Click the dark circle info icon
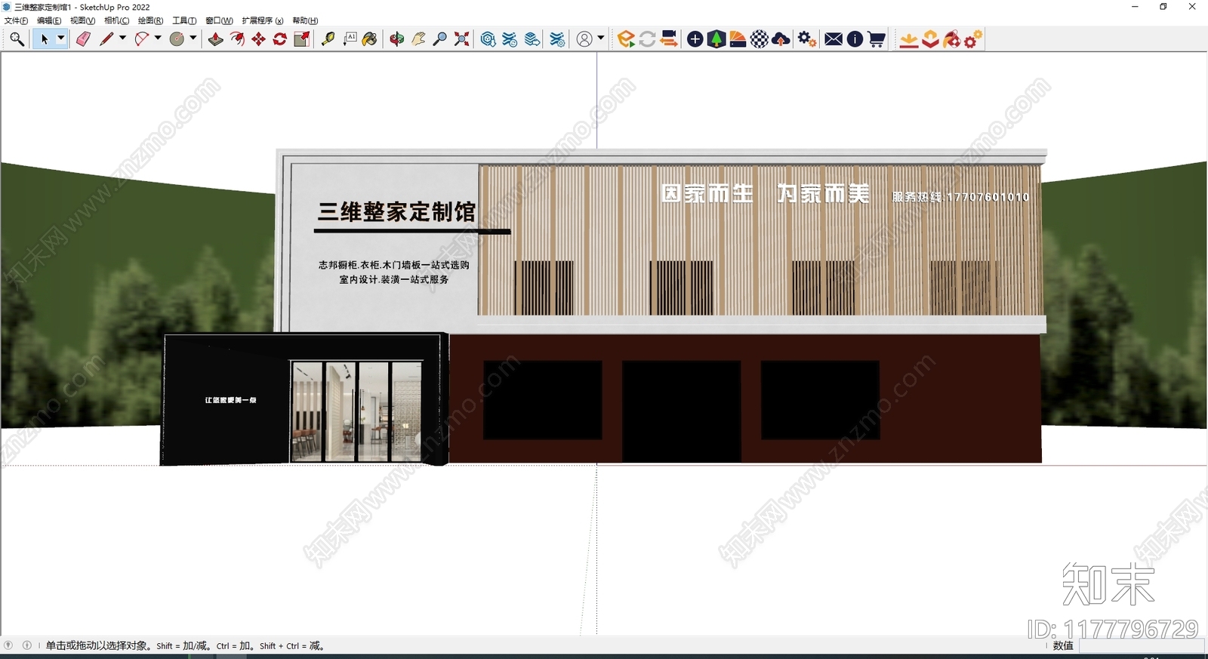 (x=855, y=39)
